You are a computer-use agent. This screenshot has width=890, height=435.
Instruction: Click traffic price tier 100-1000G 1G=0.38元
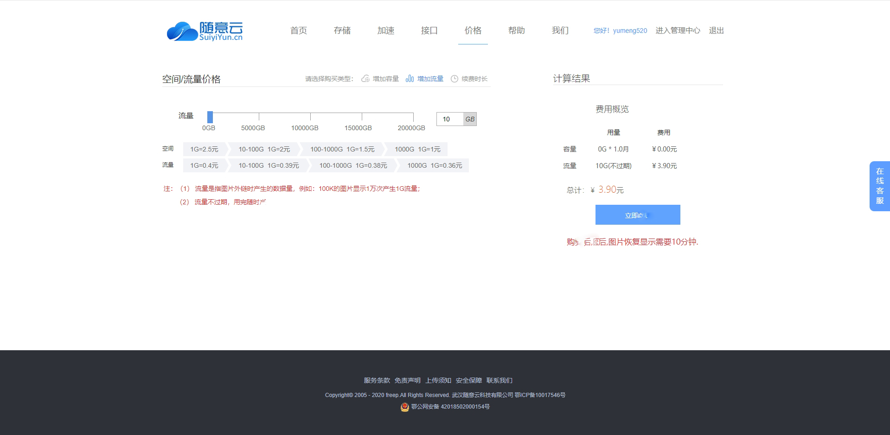pos(353,165)
